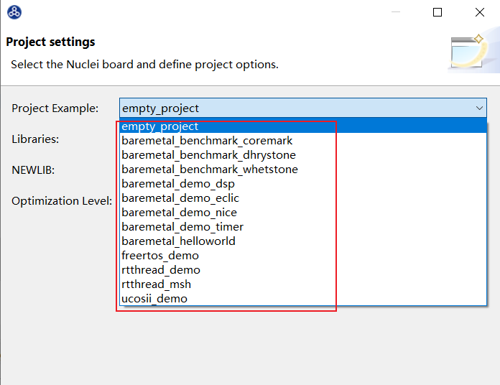Viewport: 500px width, 385px height.
Task: Choose the baremetal_helloworld example
Action: [x=178, y=241]
